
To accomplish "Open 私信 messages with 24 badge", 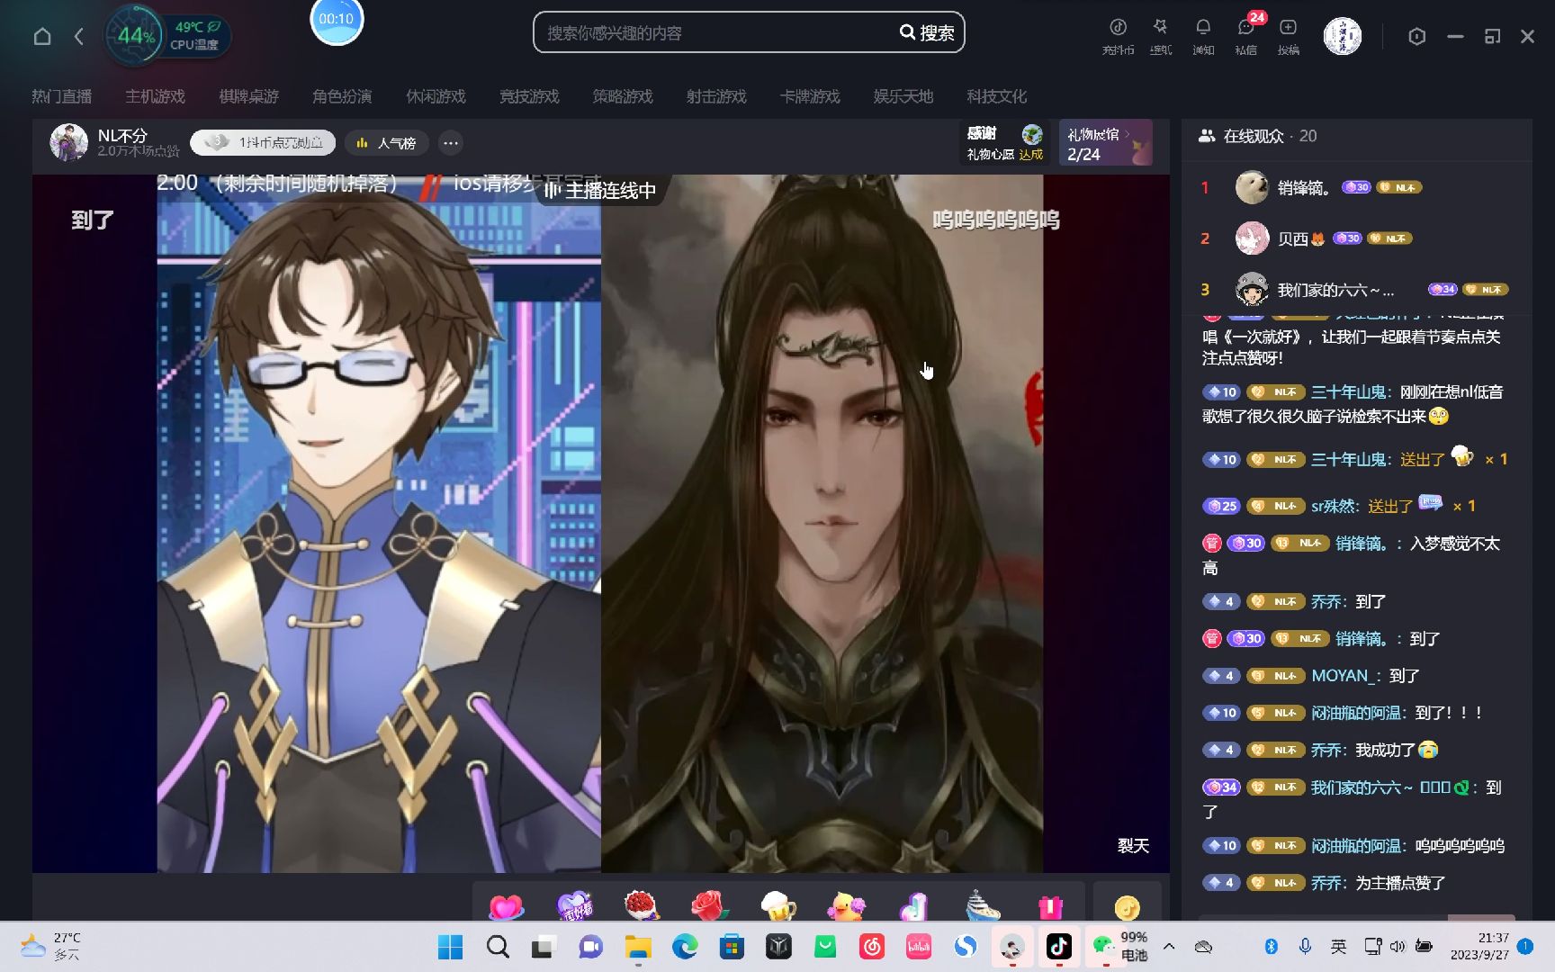I will (1246, 36).
